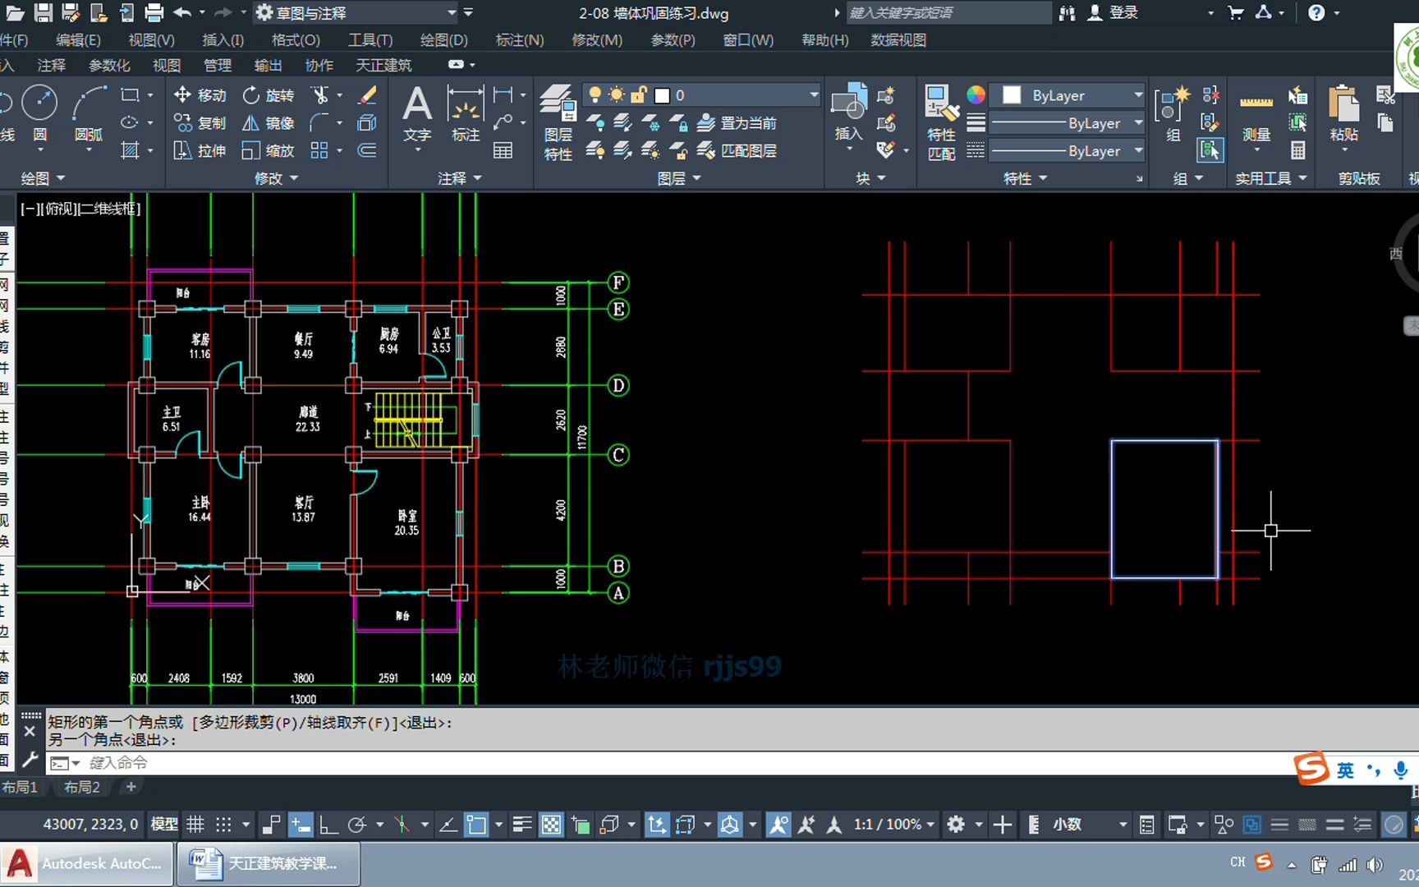Toggle dynamic input in status bar
The width and height of the screenshot is (1419, 887).
(301, 824)
